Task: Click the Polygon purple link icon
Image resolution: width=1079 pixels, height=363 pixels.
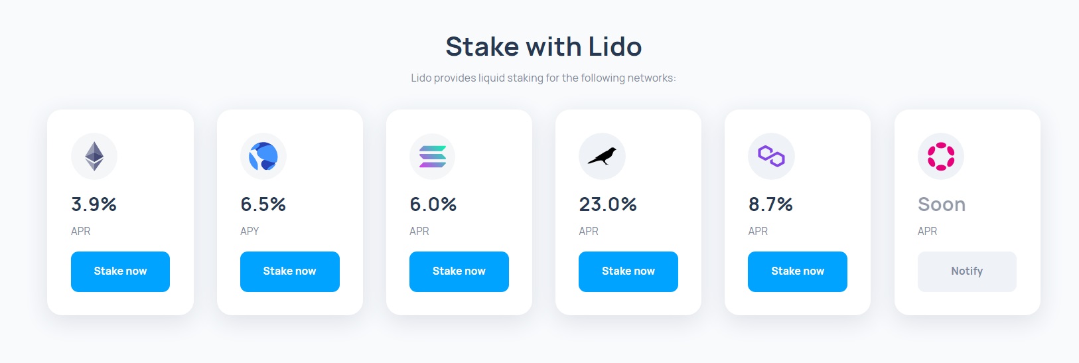Action: pyautogui.click(x=771, y=157)
